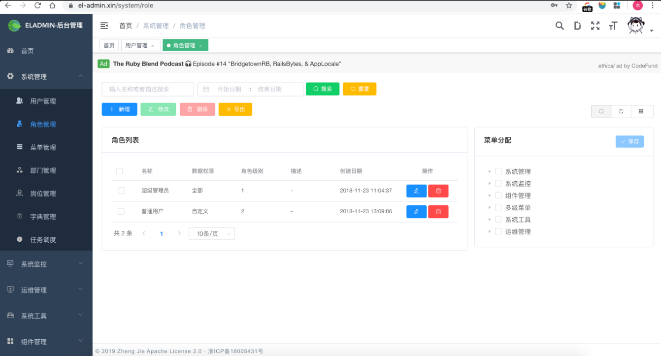
Task: Open the column grid selector icon
Action: [642, 111]
